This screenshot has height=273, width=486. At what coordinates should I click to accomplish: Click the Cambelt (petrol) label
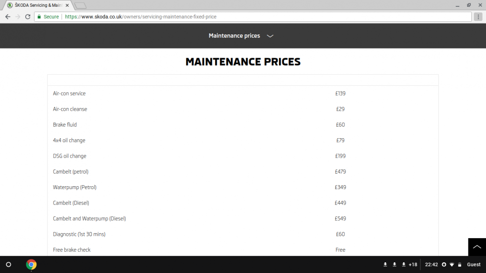70,172
